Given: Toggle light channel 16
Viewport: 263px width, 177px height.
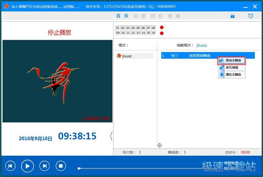Looking at the screenshot, I should [154, 33].
